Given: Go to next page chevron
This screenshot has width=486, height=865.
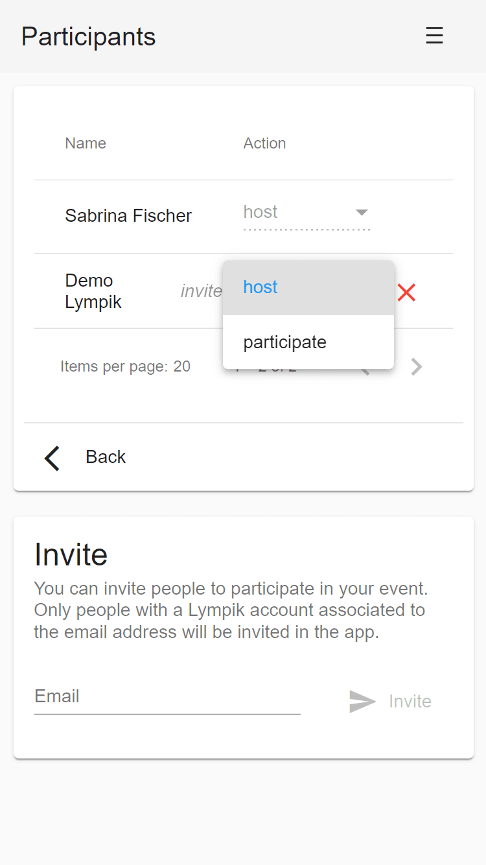Looking at the screenshot, I should pyautogui.click(x=417, y=367).
